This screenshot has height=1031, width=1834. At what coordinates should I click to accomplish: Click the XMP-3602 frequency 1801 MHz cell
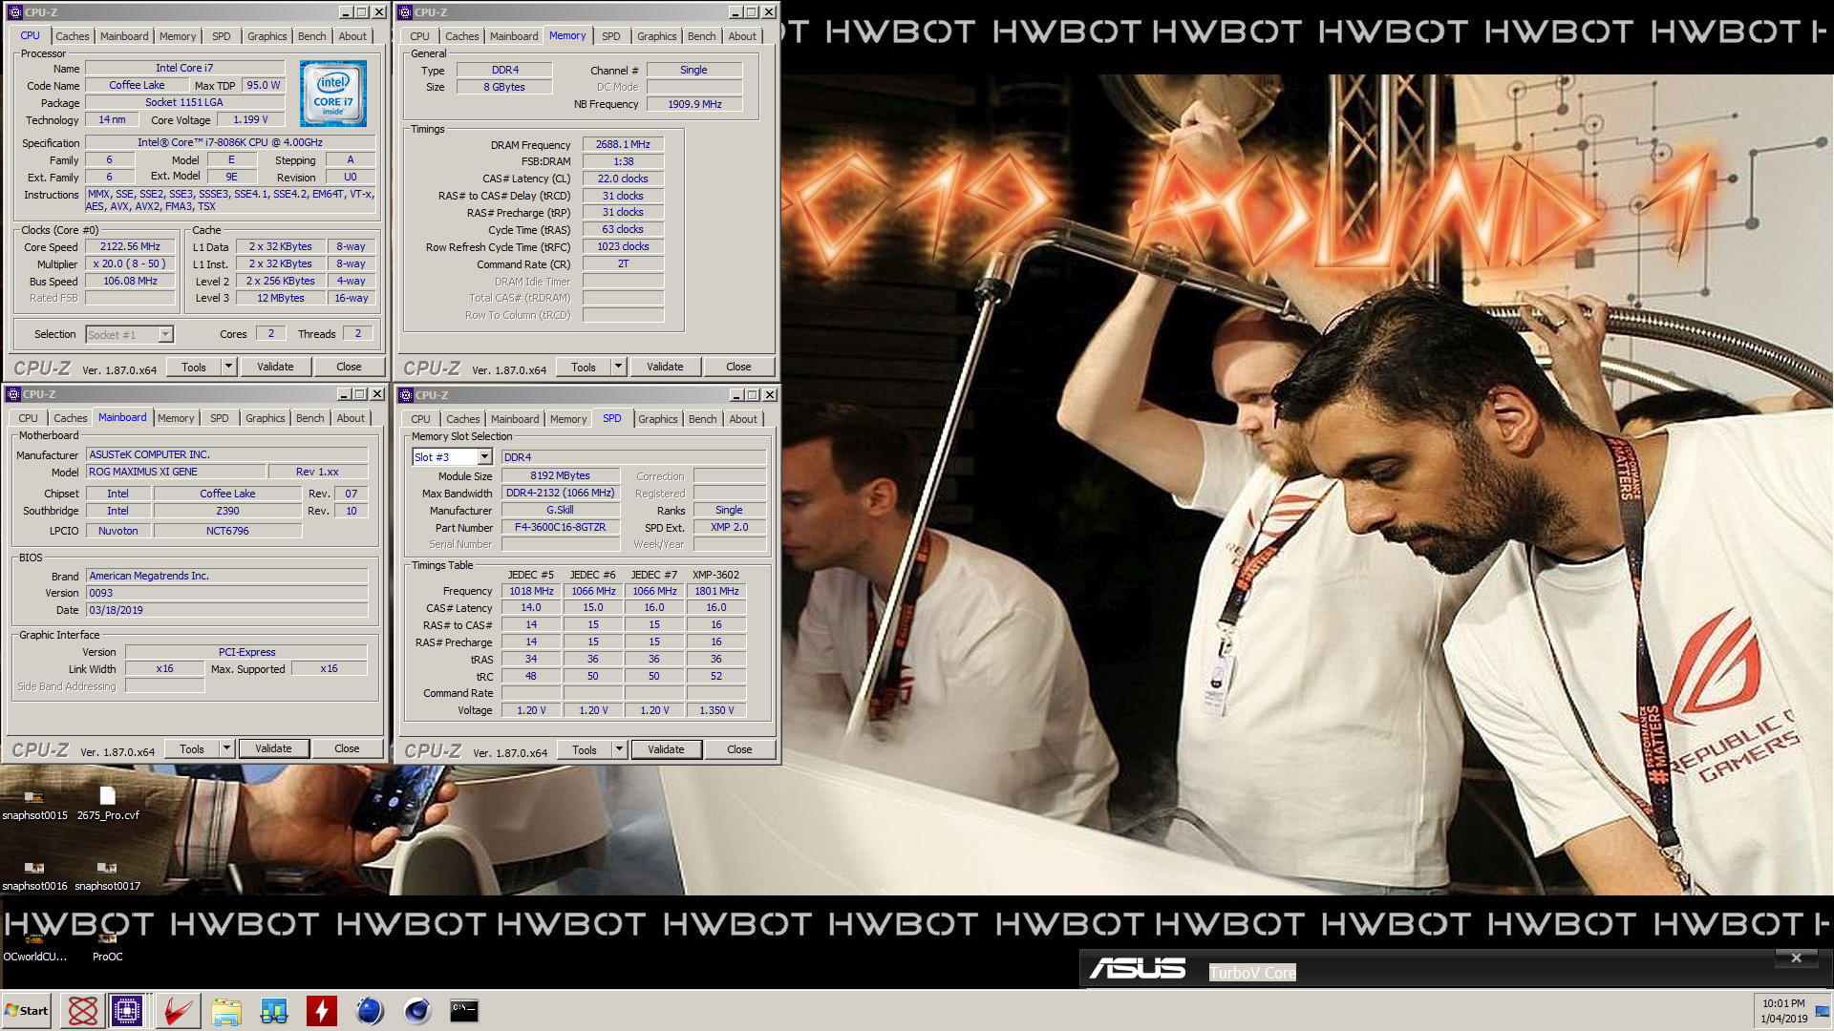pyautogui.click(x=716, y=591)
